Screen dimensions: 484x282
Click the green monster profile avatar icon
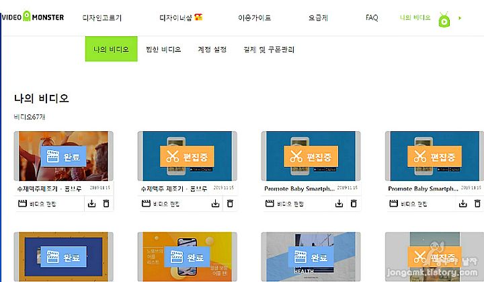(x=444, y=20)
